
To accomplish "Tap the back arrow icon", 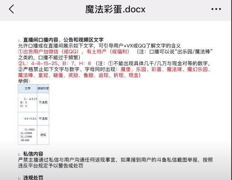I will click(x=11, y=9).
